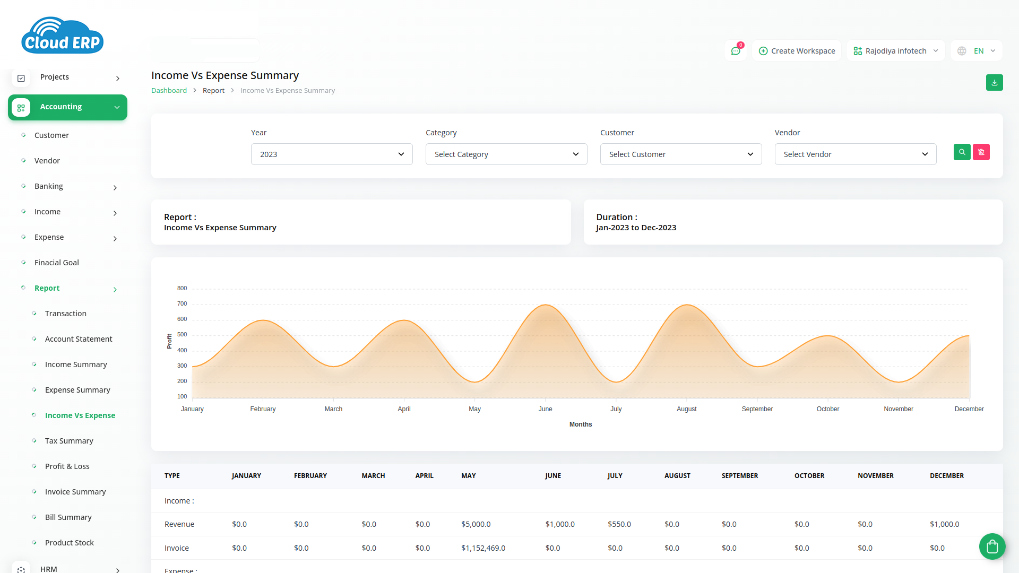Open the Select Vendor dropdown
Viewport: 1019px width, 573px height.
tap(855, 154)
